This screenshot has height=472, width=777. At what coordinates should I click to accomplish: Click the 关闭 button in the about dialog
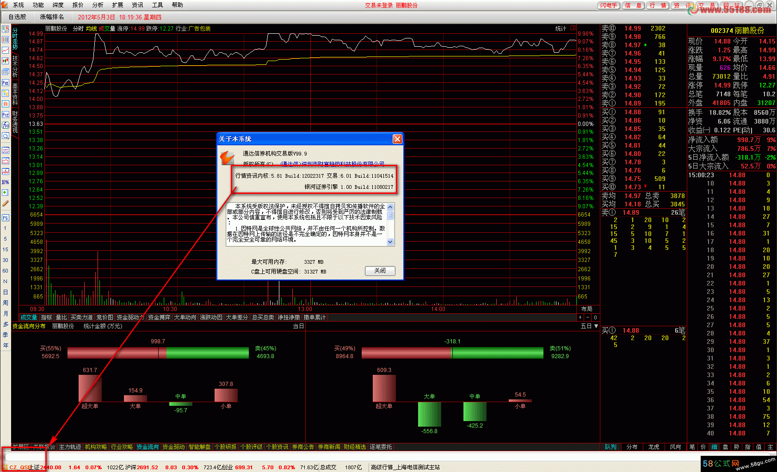[x=380, y=271]
